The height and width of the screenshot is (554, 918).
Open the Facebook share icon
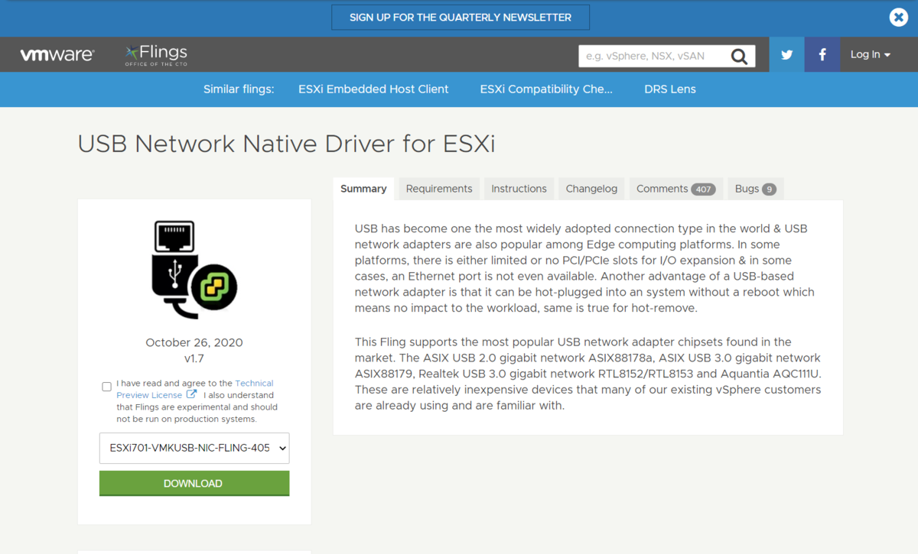point(822,54)
